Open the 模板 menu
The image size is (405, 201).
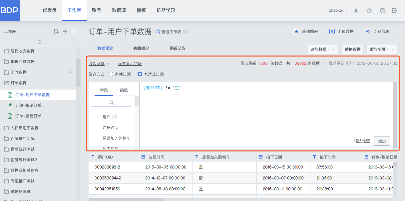tap(141, 10)
